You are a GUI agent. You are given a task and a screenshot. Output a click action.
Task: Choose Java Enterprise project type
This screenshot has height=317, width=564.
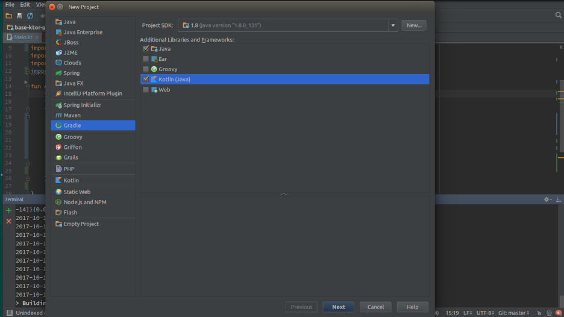(93, 32)
